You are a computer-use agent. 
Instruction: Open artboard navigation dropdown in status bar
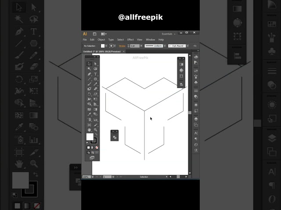tap(113, 177)
